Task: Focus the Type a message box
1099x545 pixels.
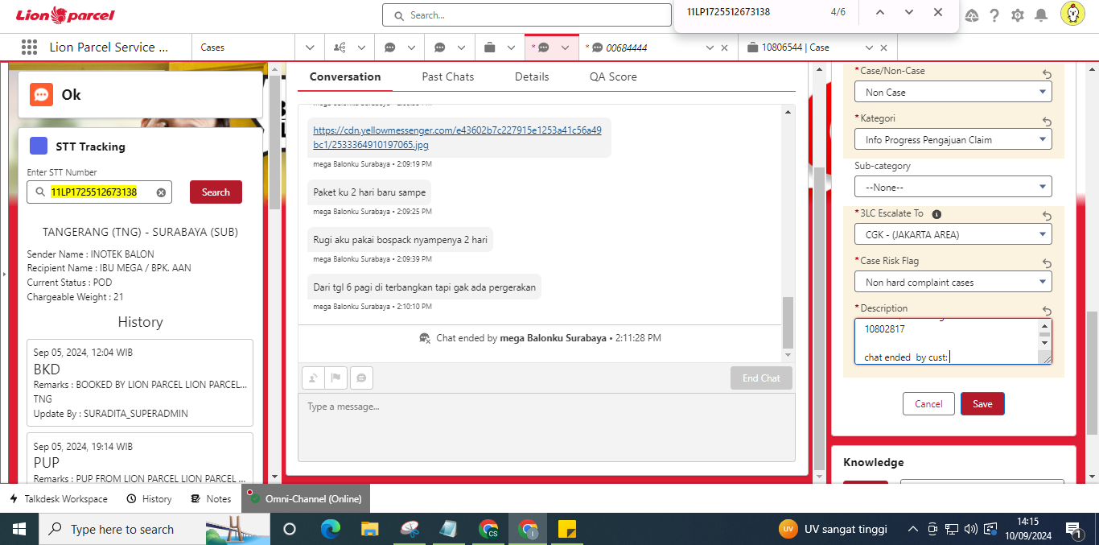Action: coord(546,427)
